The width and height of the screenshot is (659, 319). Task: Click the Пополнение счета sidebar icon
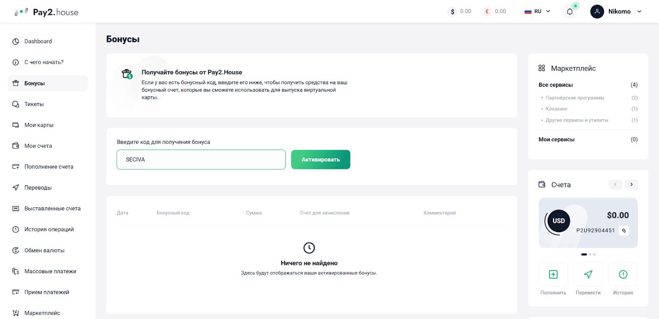tap(16, 167)
